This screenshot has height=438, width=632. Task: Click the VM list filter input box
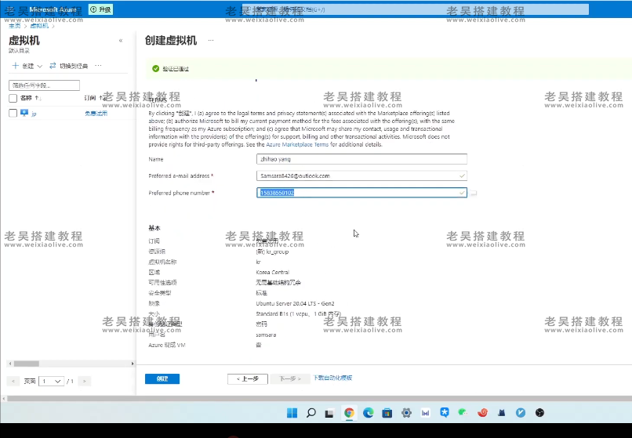coord(45,85)
